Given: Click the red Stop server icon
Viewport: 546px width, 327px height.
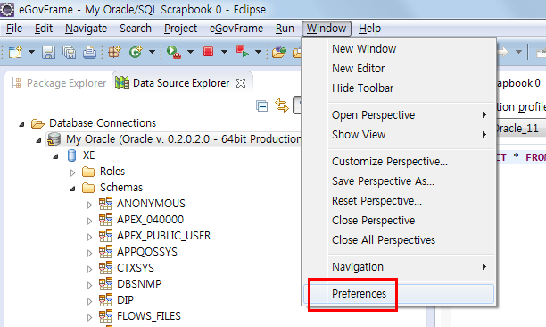Looking at the screenshot, I should [208, 52].
